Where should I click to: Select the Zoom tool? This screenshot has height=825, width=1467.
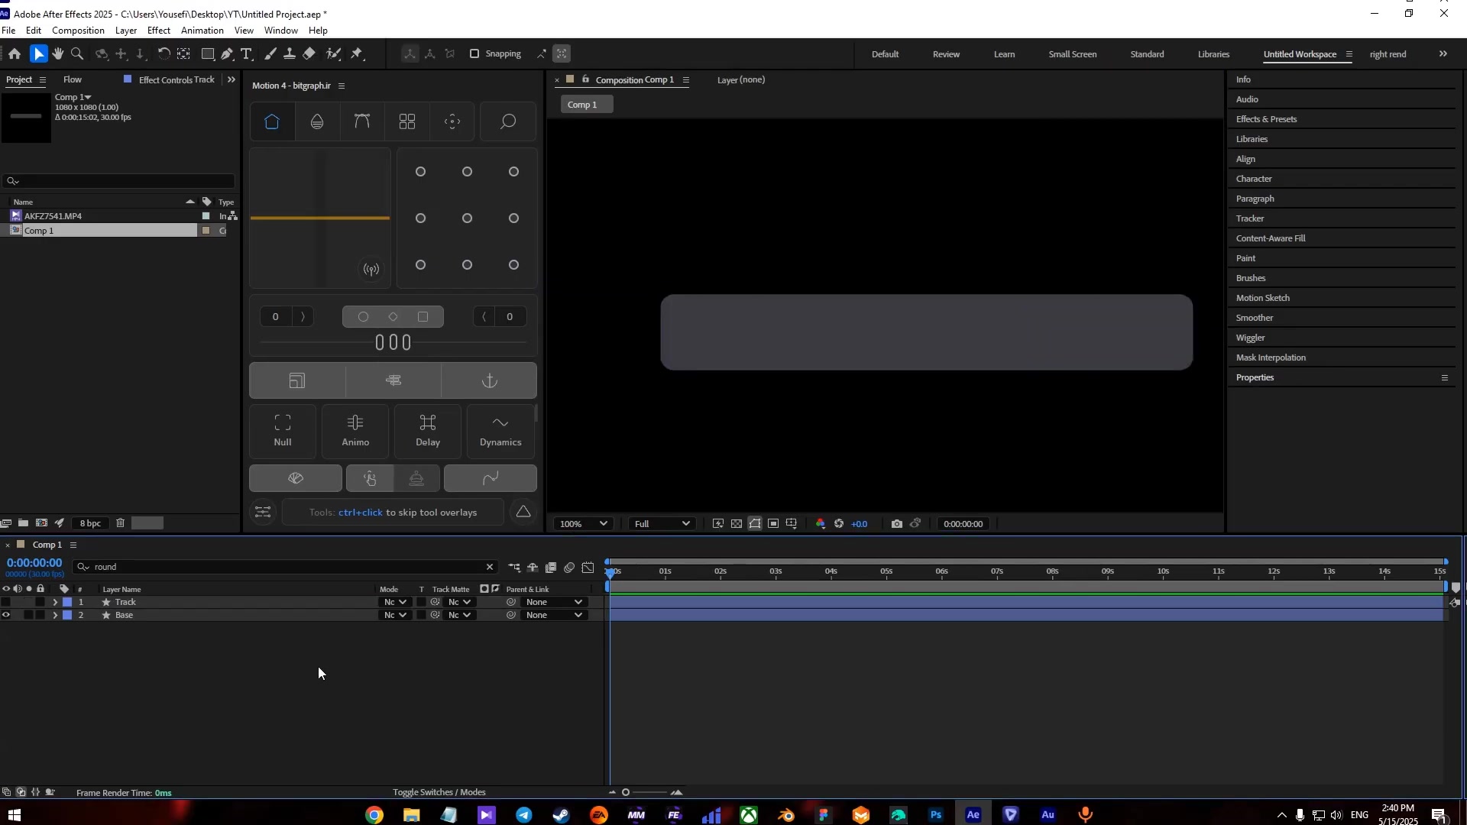[x=77, y=54]
